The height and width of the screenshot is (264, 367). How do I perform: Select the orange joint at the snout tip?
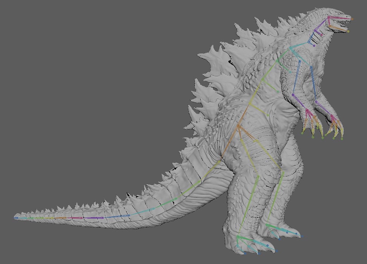tap(352, 19)
